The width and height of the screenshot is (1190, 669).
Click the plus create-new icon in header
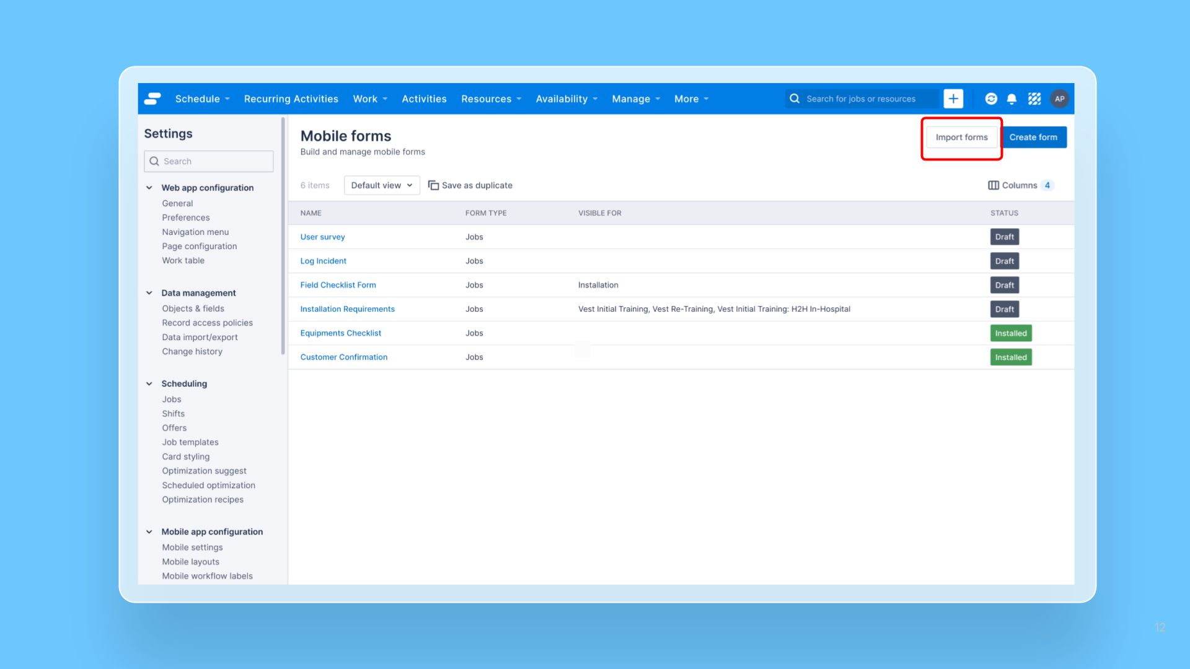[953, 98]
